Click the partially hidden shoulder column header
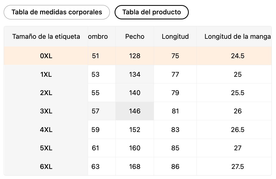Screen dimensions: 276x179 [x=98, y=37]
